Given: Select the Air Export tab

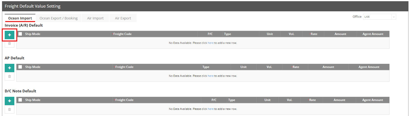Looking at the screenshot, I should click(123, 18).
